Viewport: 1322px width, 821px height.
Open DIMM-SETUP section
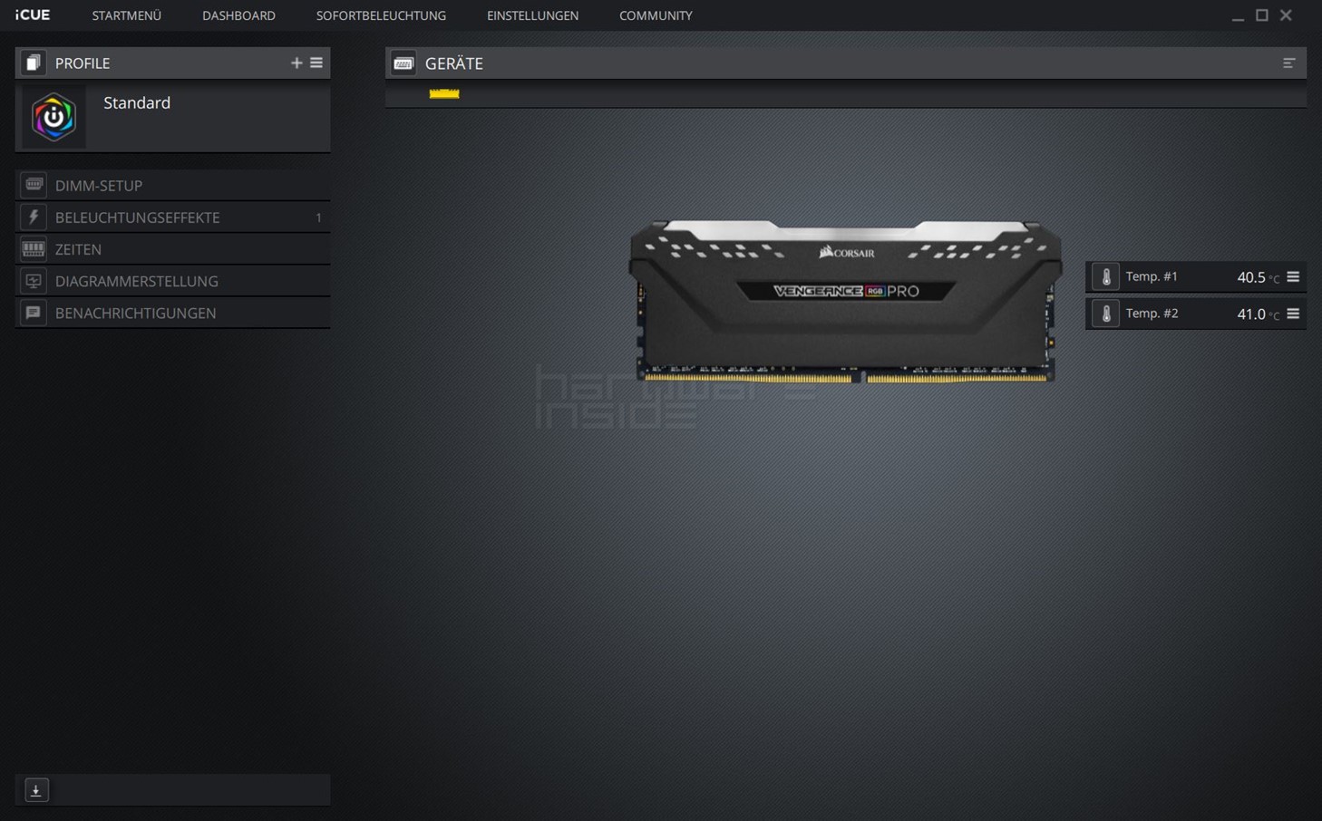(172, 185)
